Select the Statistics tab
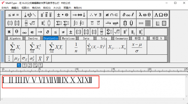Viewport: 188px width, 104px height. 51,38
